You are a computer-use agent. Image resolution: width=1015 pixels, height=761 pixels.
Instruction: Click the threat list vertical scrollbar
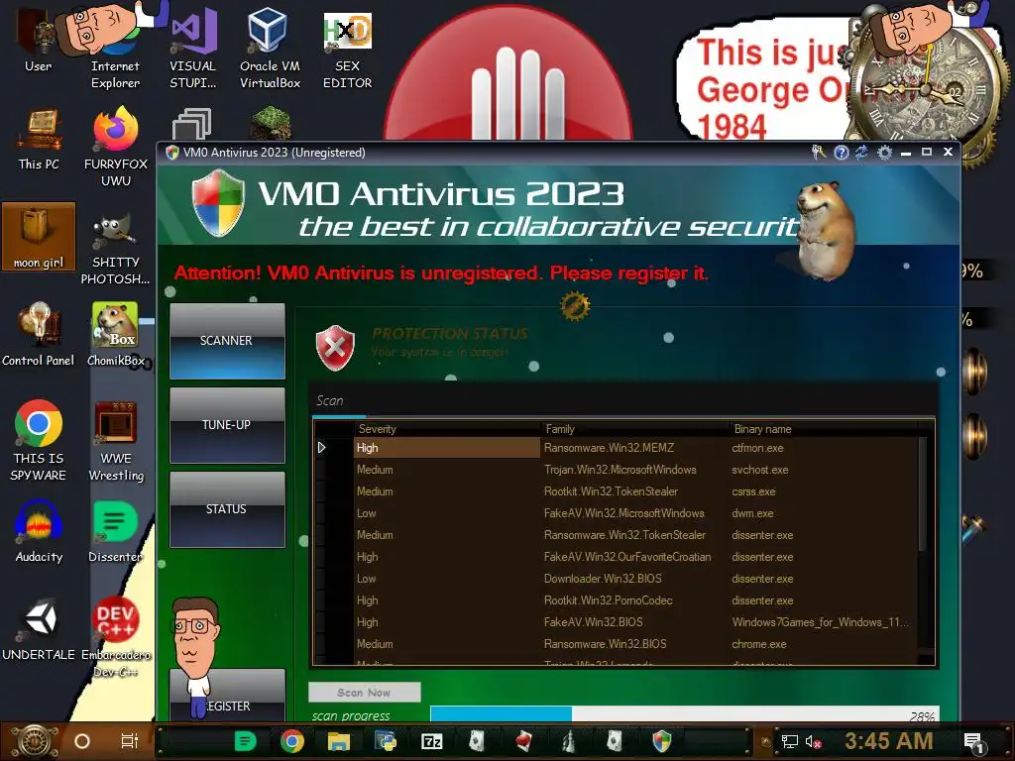point(923,495)
